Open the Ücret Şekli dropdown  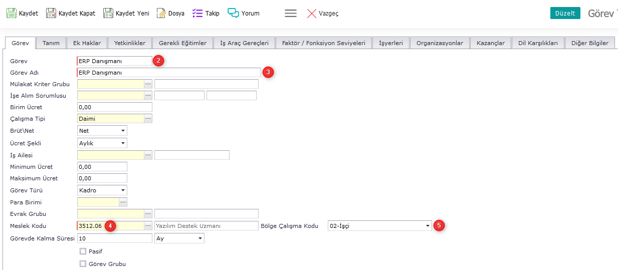123,143
